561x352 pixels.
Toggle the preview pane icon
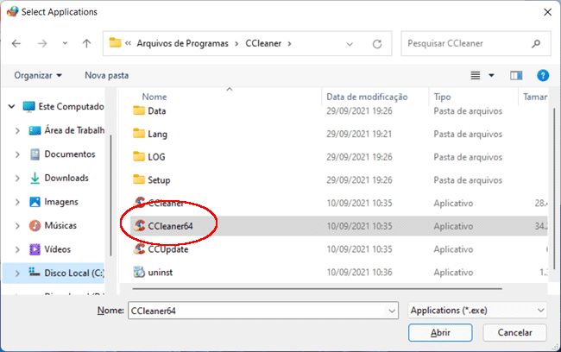tap(516, 76)
